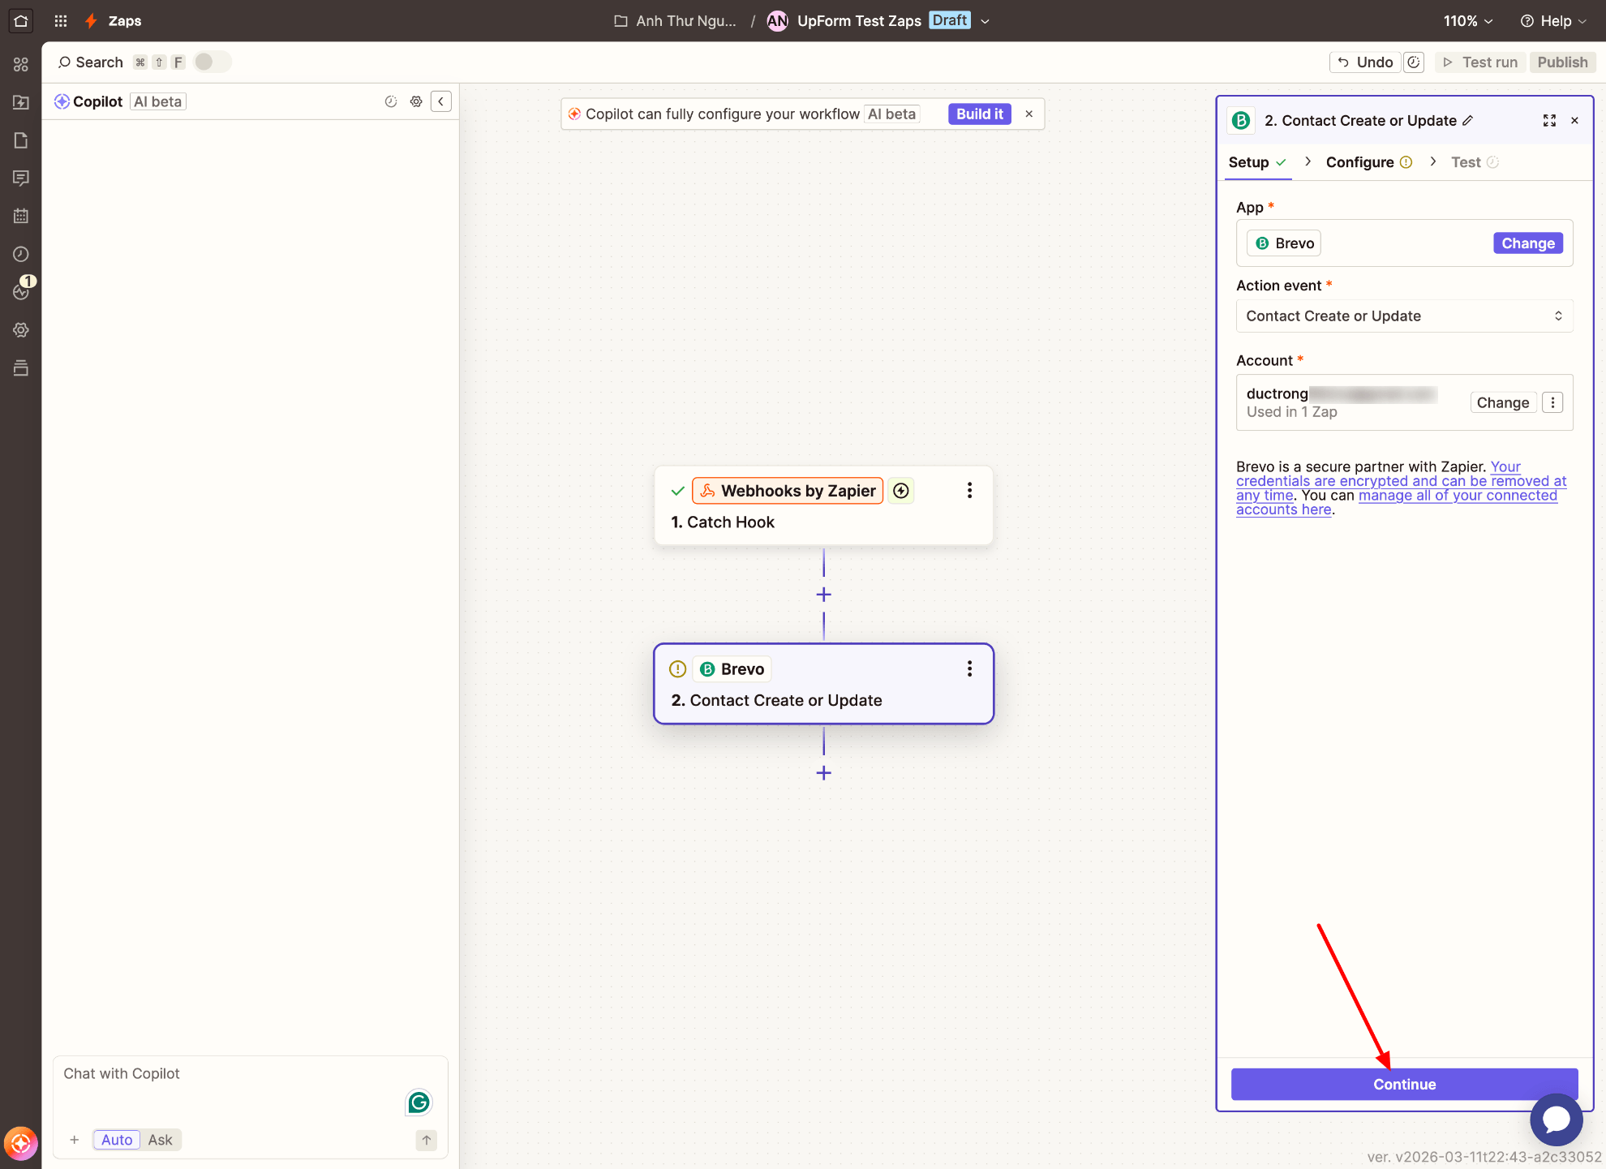
Task: Click the Grammarly icon in chat box
Action: click(x=419, y=1102)
